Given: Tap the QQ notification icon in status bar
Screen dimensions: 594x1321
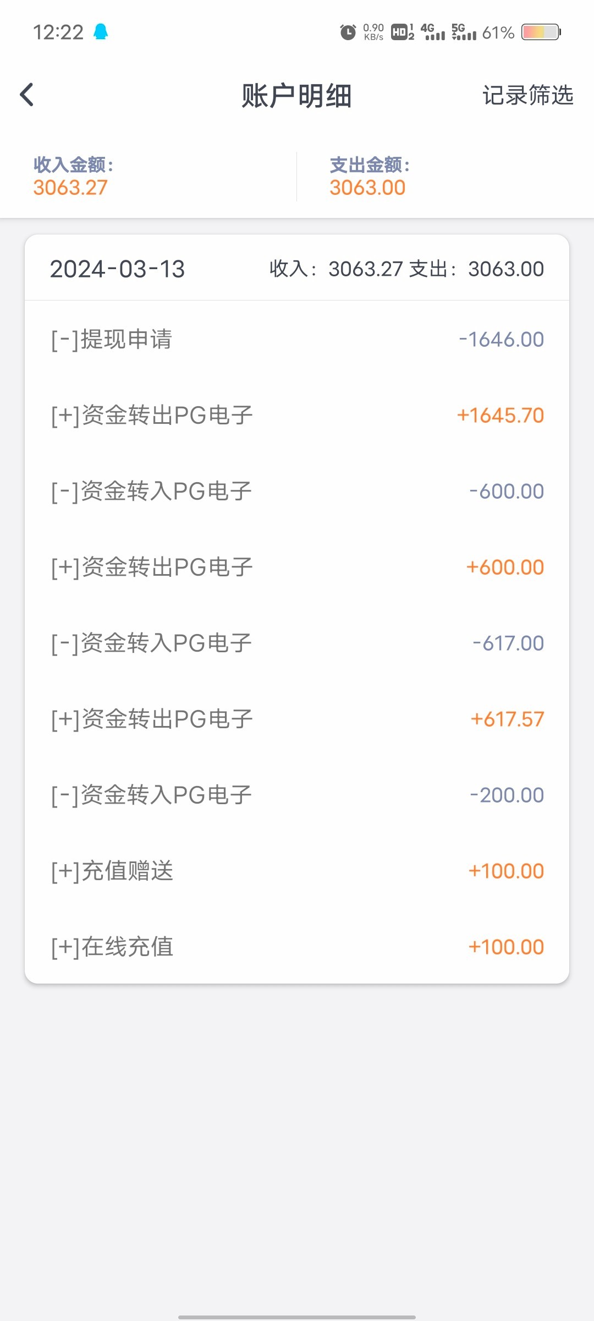Looking at the screenshot, I should [x=101, y=32].
